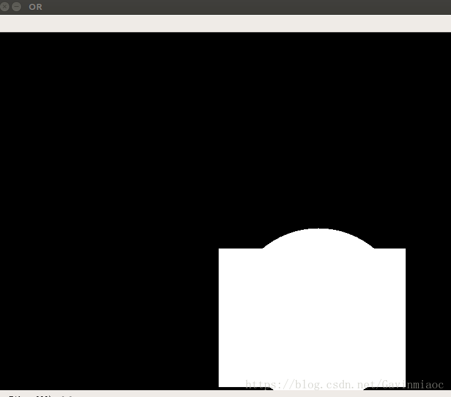The height and width of the screenshot is (397, 451).
Task: Minimize the OR window
Action: (16, 6)
